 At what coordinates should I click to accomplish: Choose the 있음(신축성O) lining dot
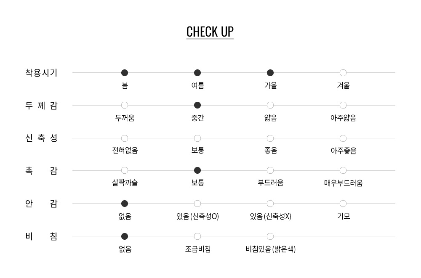pyautogui.click(x=197, y=204)
